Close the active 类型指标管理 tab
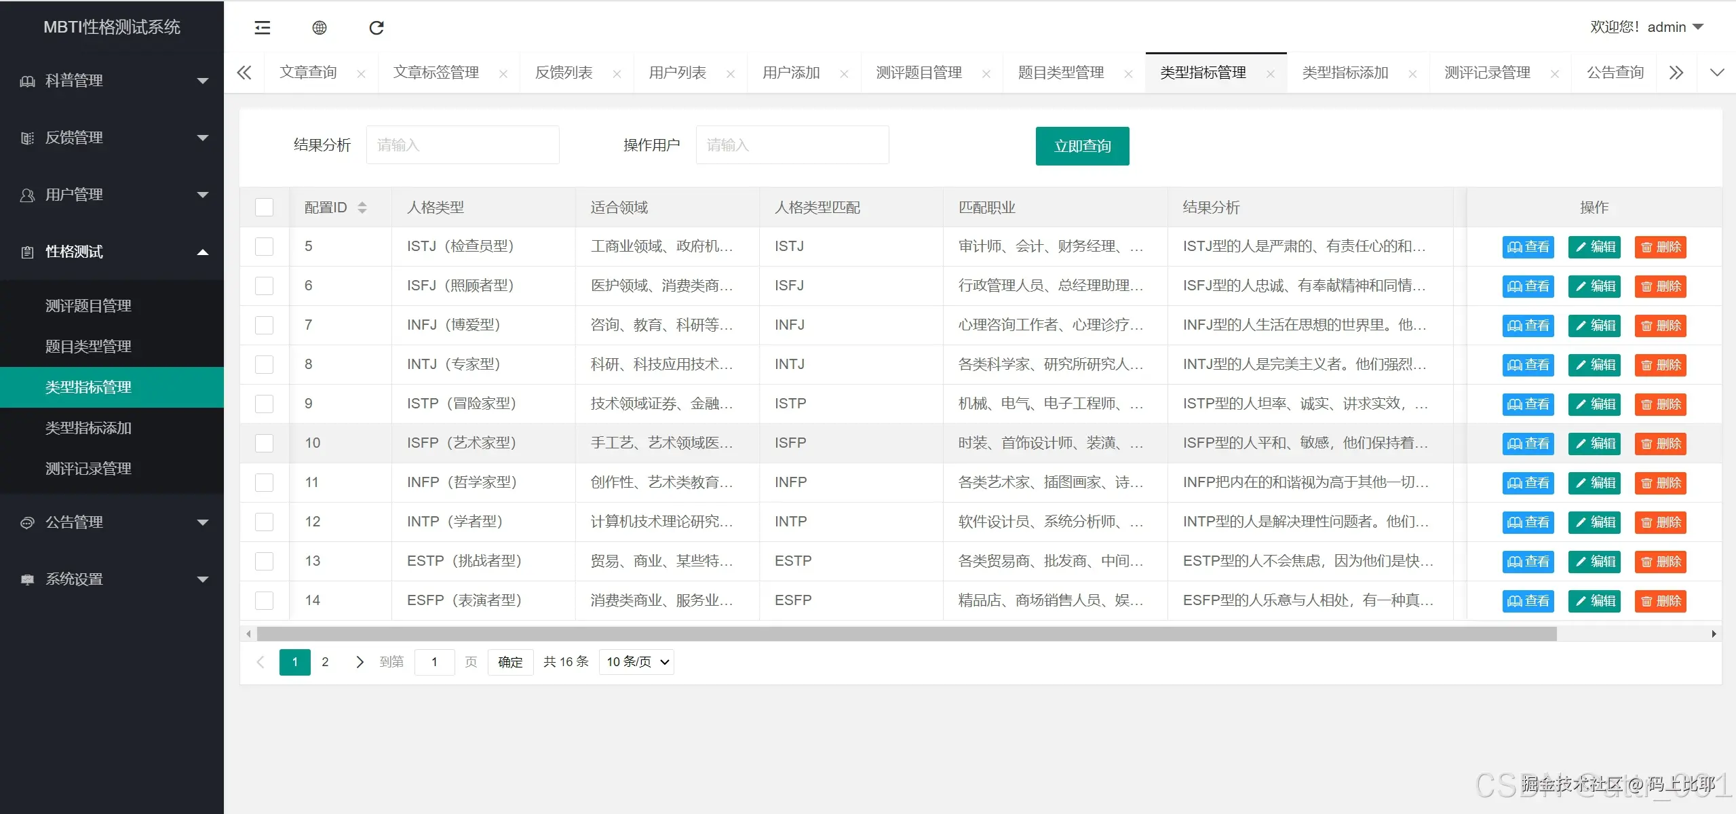1736x814 pixels. (1270, 74)
